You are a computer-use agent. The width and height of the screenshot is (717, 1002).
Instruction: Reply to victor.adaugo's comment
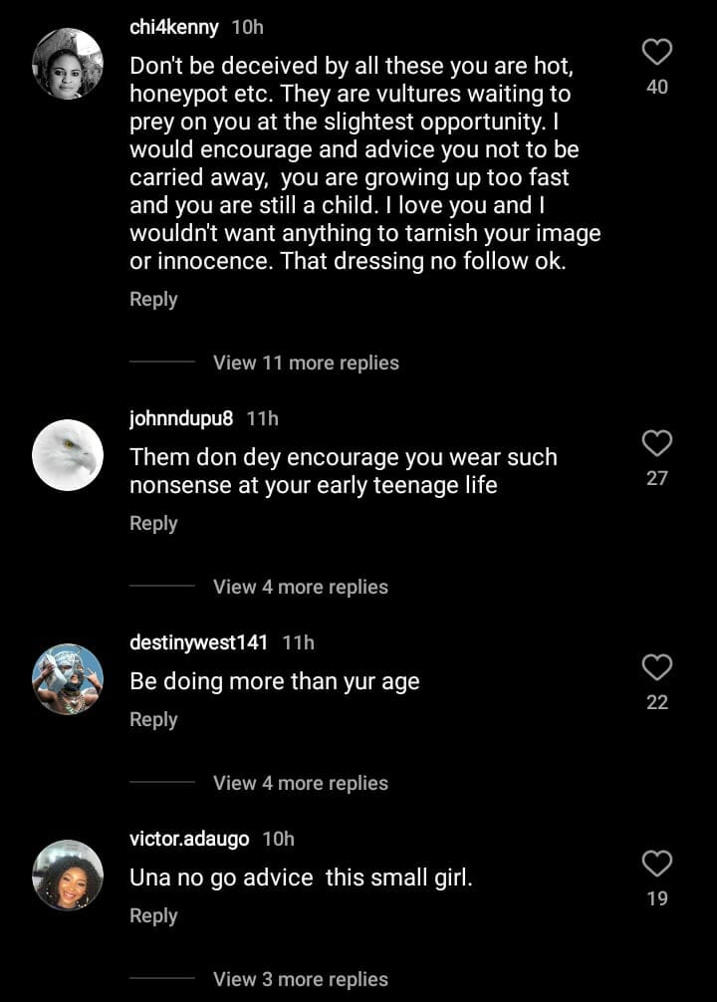tap(153, 915)
